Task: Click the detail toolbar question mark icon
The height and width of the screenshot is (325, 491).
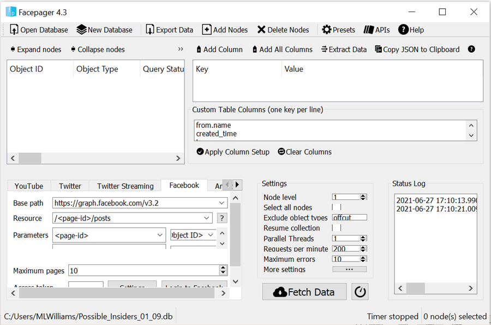Action: (471, 49)
